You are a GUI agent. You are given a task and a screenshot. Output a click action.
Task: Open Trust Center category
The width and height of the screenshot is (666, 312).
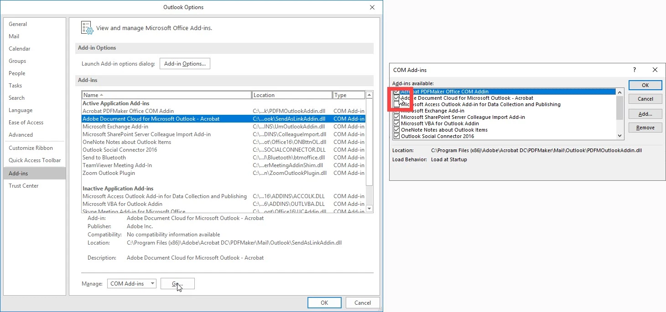35,186
